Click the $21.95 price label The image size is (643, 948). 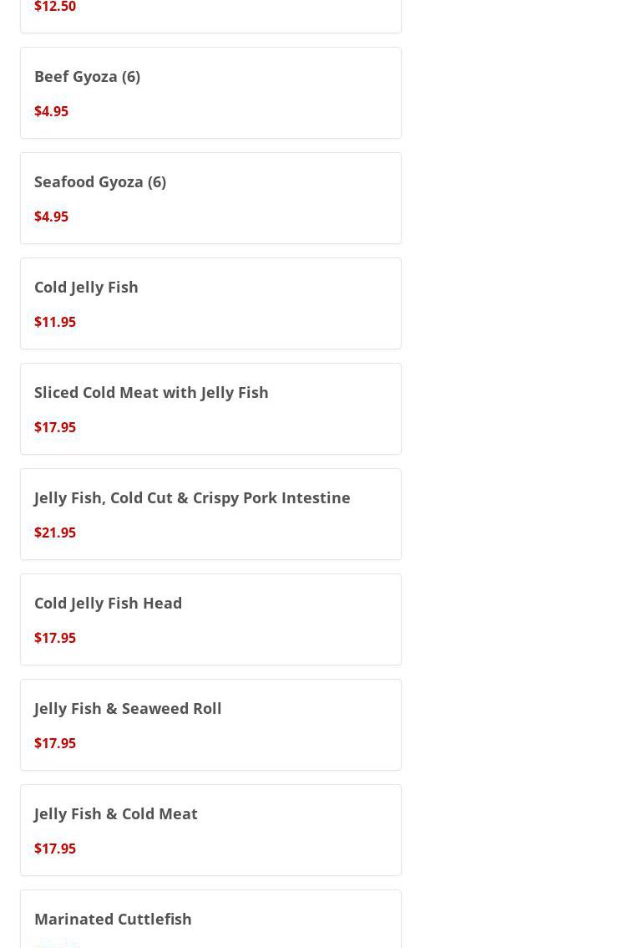pyautogui.click(x=55, y=533)
